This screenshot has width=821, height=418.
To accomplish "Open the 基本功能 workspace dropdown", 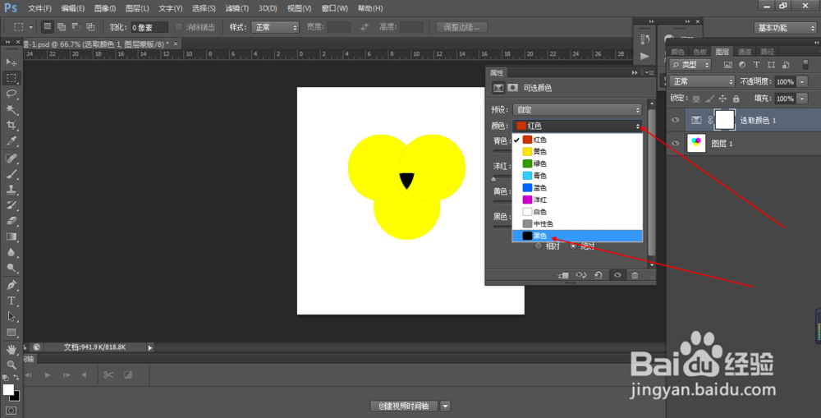I will pyautogui.click(x=785, y=28).
